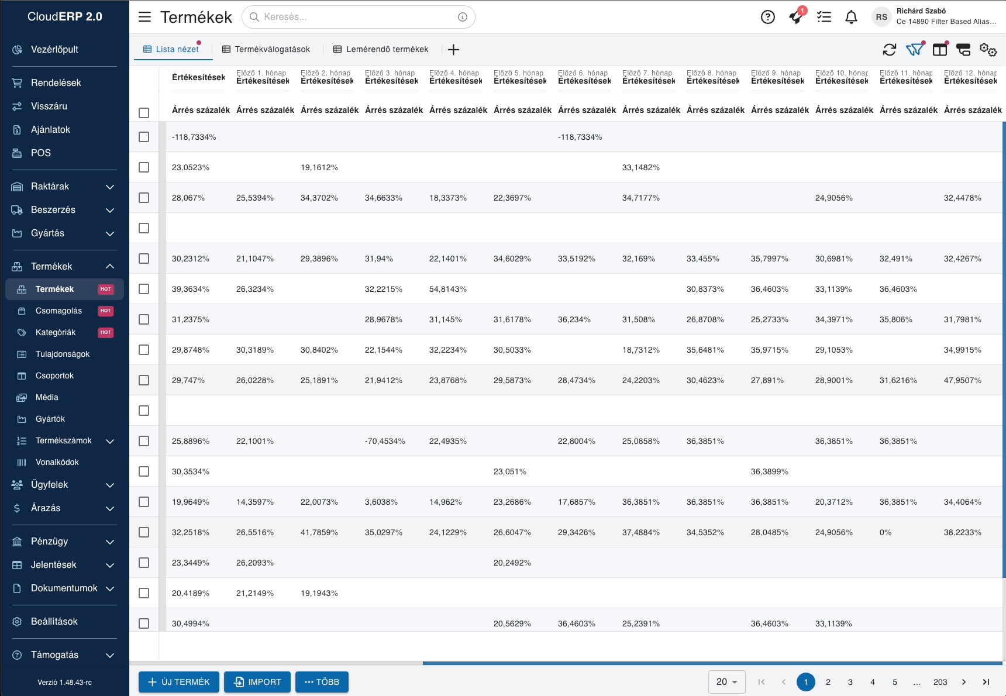Open the filter funnel icon

coord(915,50)
